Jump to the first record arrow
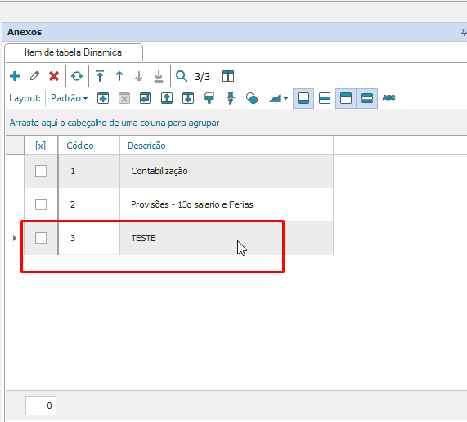 (100, 76)
